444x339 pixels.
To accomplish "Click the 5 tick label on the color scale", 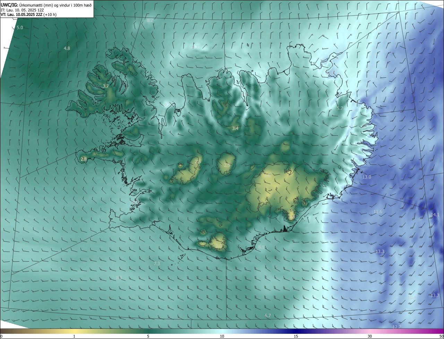I will click(x=148, y=336).
